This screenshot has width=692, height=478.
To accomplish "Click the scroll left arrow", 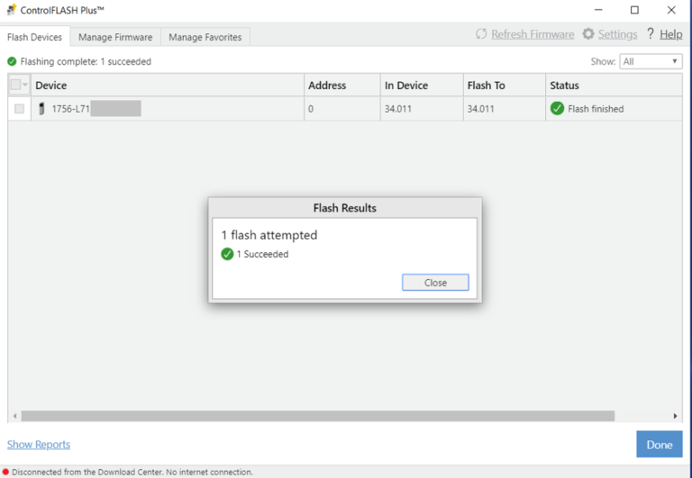I will point(15,416).
